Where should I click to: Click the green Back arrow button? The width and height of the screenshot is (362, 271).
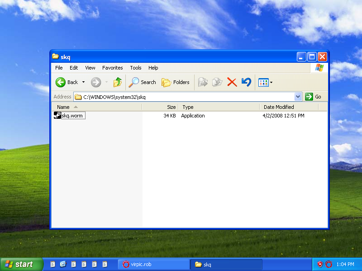[x=61, y=82]
